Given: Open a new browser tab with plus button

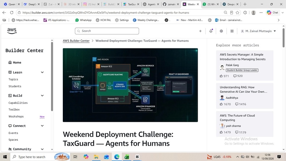Looking at the screenshot, I should pyautogui.click(x=245, y=4).
